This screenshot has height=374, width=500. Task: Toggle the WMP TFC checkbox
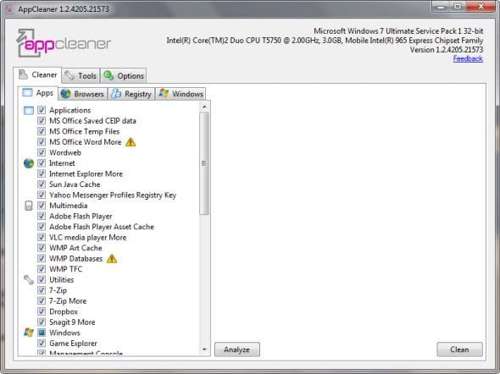(x=42, y=269)
